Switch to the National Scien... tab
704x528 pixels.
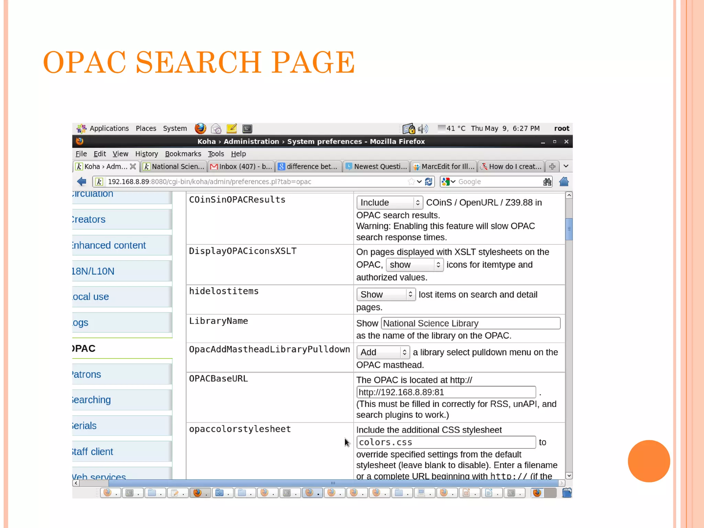pyautogui.click(x=174, y=166)
